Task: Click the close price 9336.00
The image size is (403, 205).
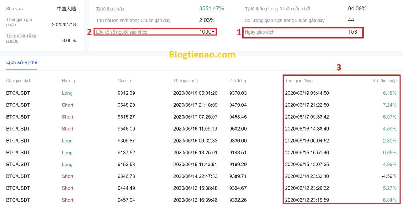Action: [x=238, y=141]
